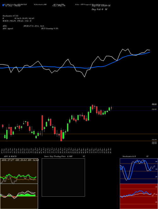Click the tallest red candlestick in early November

point(42,123)
